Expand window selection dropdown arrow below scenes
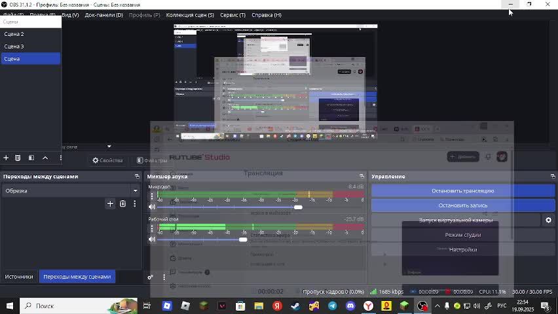 click(x=109, y=147)
